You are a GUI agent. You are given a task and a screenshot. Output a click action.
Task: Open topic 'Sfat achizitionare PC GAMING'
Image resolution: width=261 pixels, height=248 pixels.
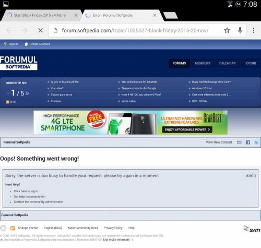point(139,82)
